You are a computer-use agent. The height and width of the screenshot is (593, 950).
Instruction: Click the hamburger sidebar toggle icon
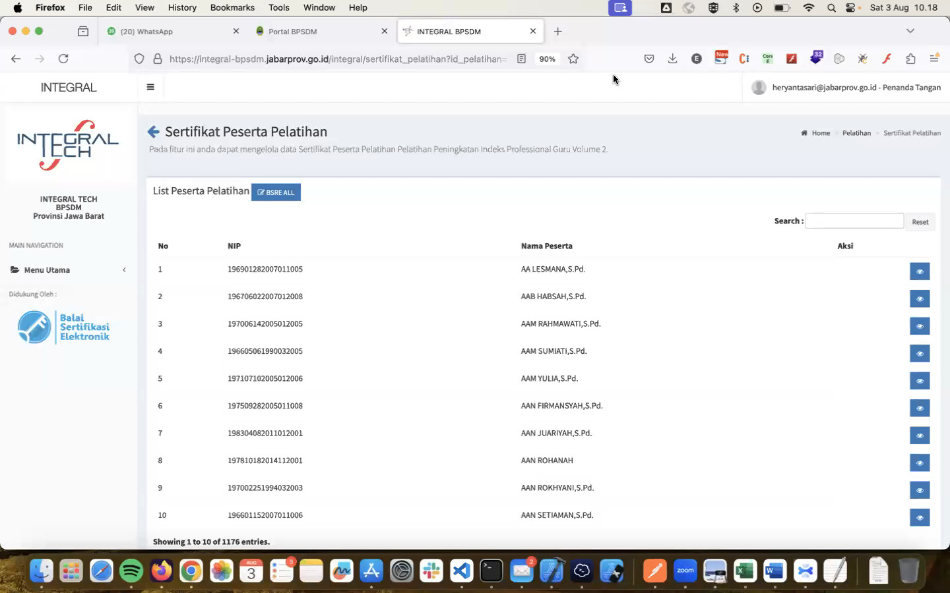(150, 87)
